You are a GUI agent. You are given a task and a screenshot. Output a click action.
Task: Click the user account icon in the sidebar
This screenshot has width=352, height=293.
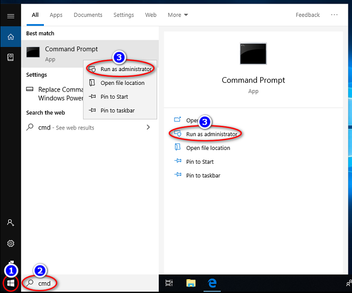pyautogui.click(x=10, y=223)
